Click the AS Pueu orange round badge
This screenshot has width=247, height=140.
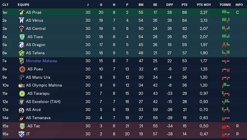click(x=22, y=69)
